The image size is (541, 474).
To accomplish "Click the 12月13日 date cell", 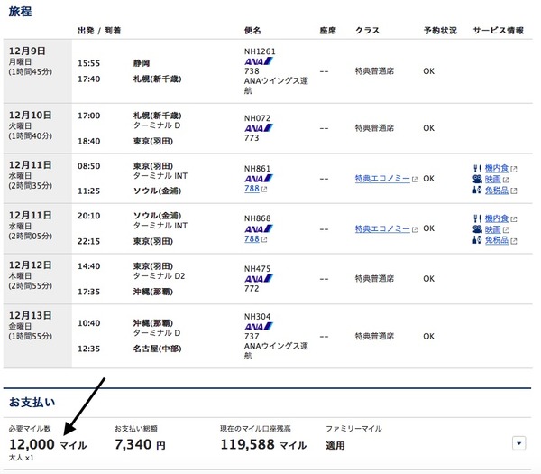I will [x=38, y=336].
